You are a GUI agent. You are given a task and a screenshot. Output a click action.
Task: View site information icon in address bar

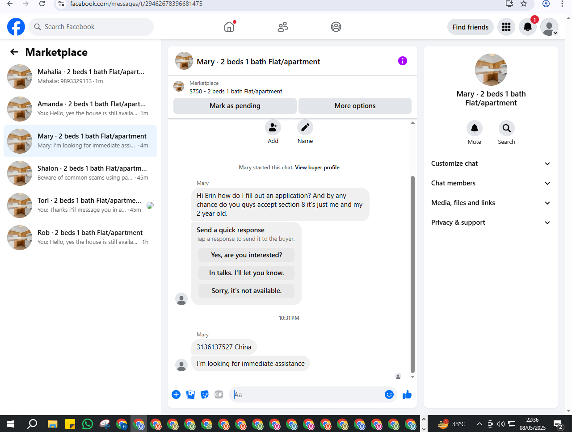click(62, 4)
